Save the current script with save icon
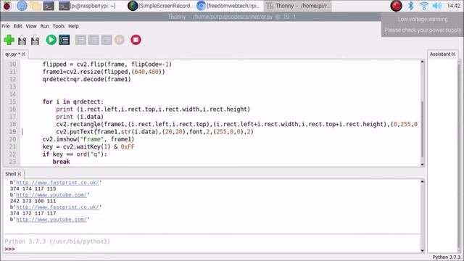This screenshot has width=464, height=261. coord(35,40)
